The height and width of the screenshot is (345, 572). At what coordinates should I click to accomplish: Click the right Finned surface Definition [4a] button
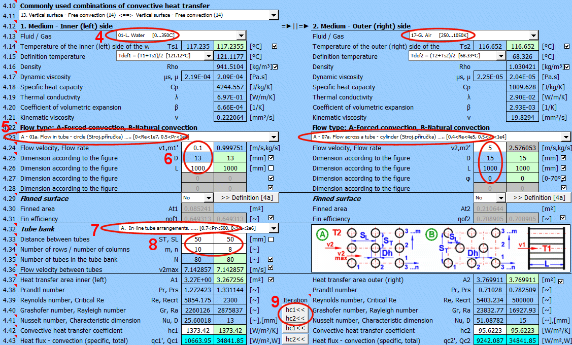pyautogui.click(x=538, y=198)
